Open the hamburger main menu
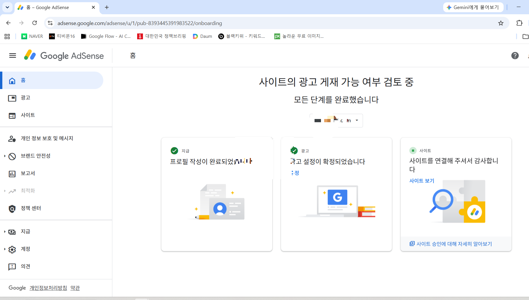The image size is (529, 300). (x=13, y=56)
